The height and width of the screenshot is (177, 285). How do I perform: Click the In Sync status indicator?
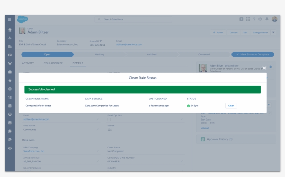tap(193, 106)
